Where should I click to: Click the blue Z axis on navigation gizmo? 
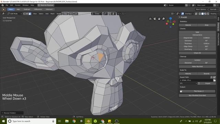[170, 18]
